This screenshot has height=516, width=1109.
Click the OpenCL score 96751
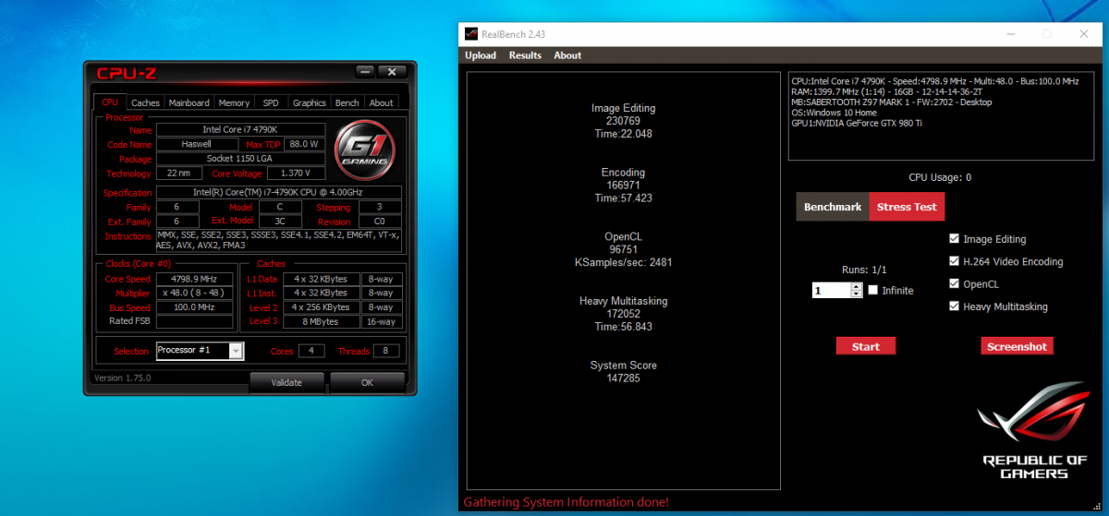(623, 249)
